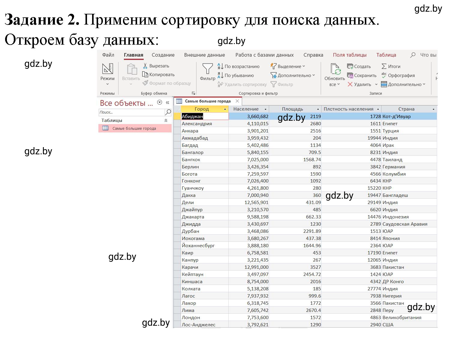Image resolution: width=450 pixels, height=338 pixels.
Task: Click the Население column header
Action: point(246,109)
